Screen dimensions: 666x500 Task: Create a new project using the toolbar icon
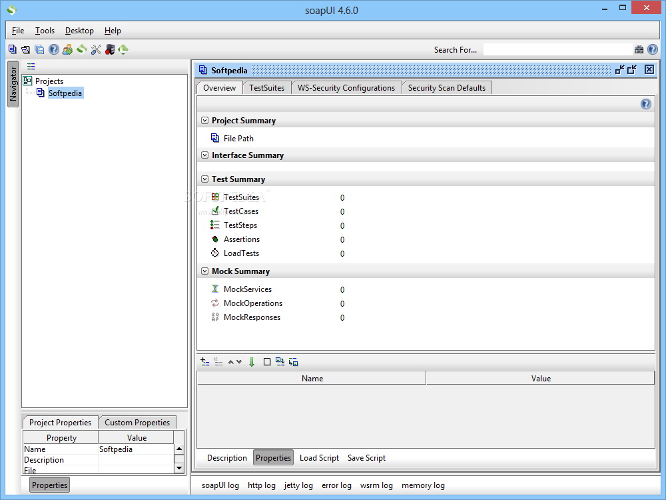point(11,49)
